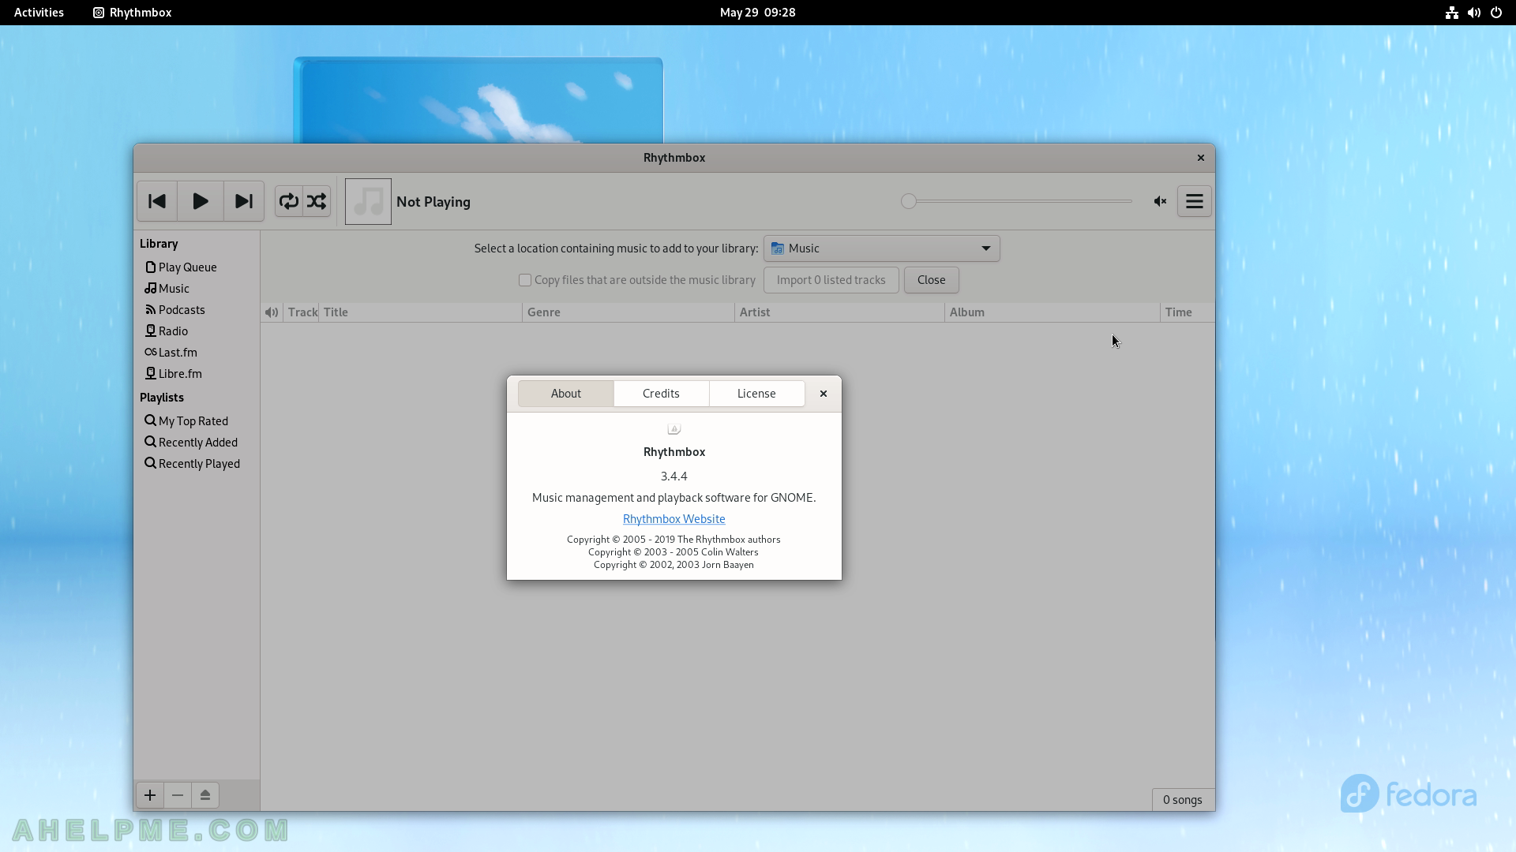The height and width of the screenshot is (852, 1516).
Task: Open Radio in sidebar
Action: [x=197, y=331]
